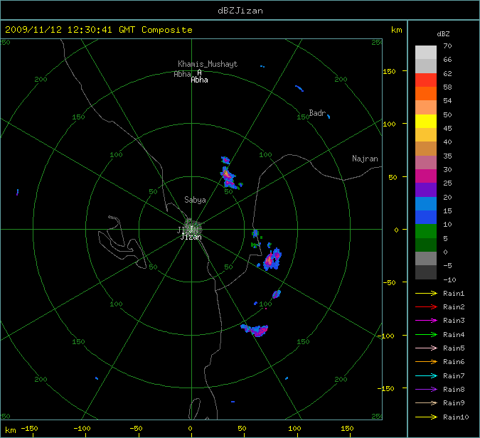Click the yellow Rain1 arrow icon
Image resolution: width=480 pixels, height=438 pixels.
[x=426, y=293]
